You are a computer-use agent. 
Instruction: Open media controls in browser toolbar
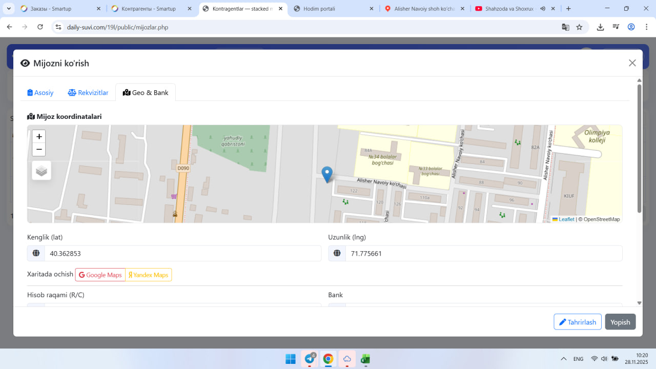click(x=616, y=27)
